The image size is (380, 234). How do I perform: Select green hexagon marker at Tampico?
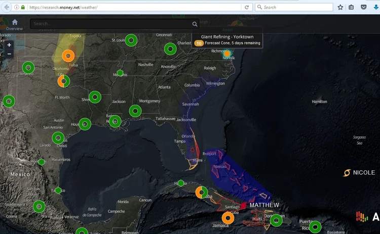click(58, 190)
